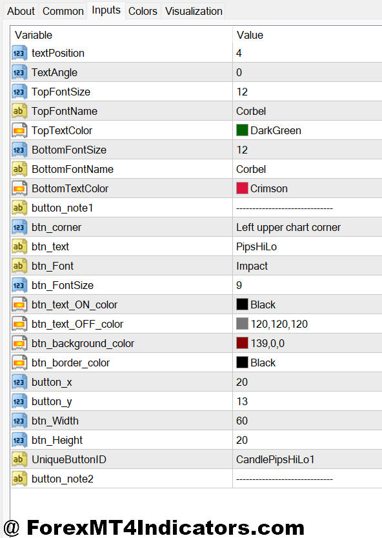Select the text type icon next to TopFontName
The image size is (382, 538).
[x=19, y=111]
